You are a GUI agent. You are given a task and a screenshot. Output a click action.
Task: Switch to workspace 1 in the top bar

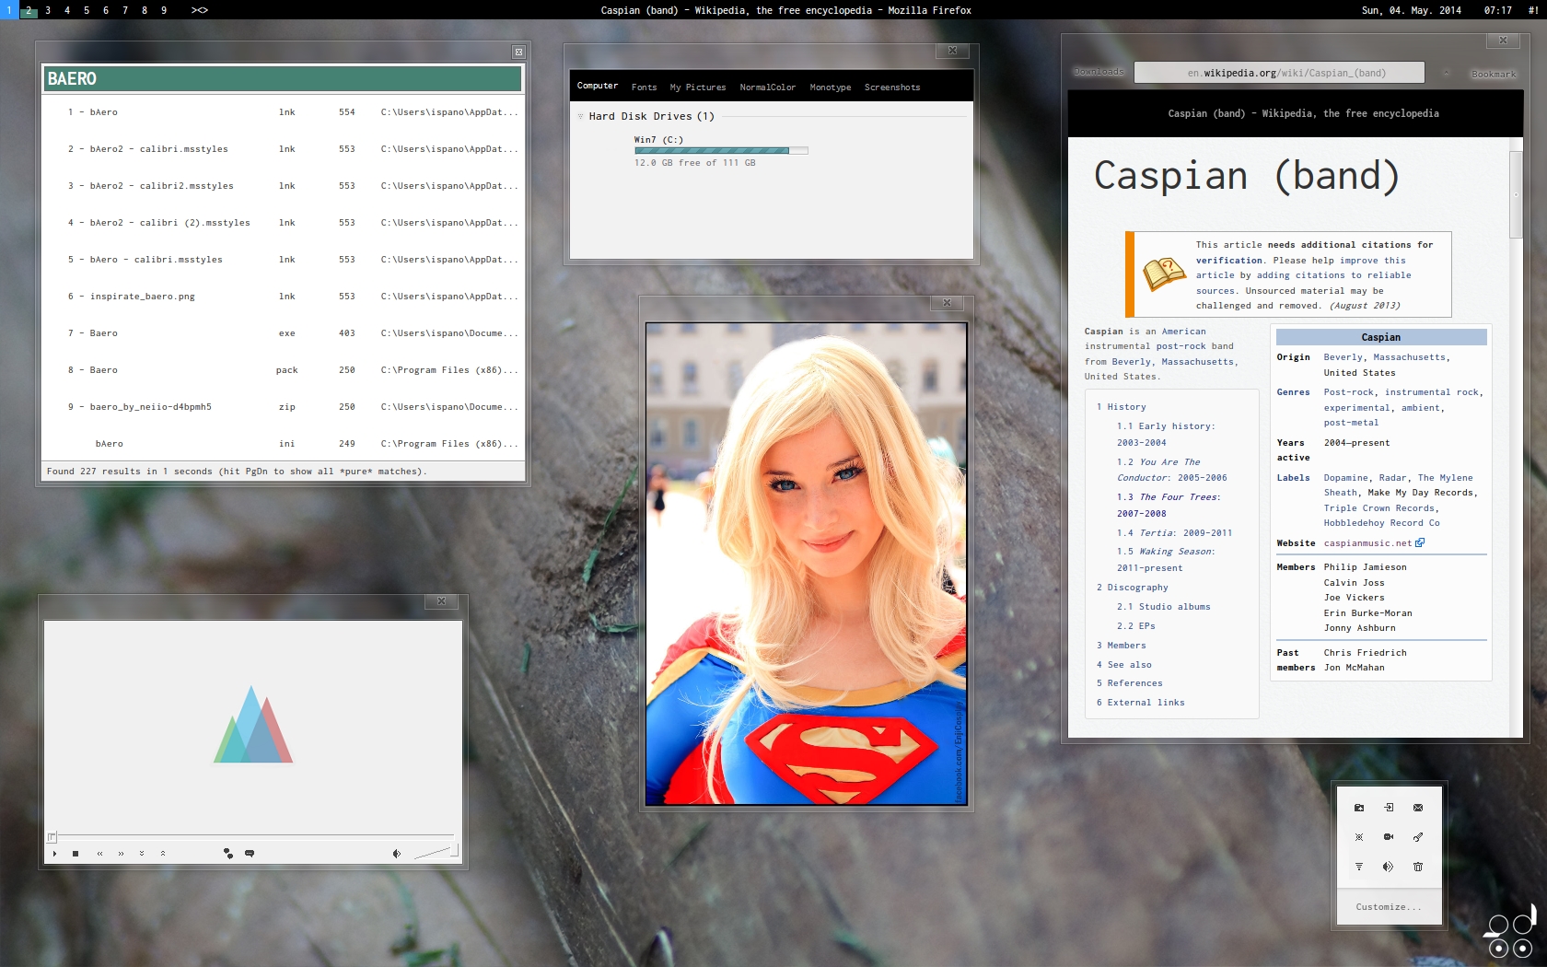pos(8,10)
